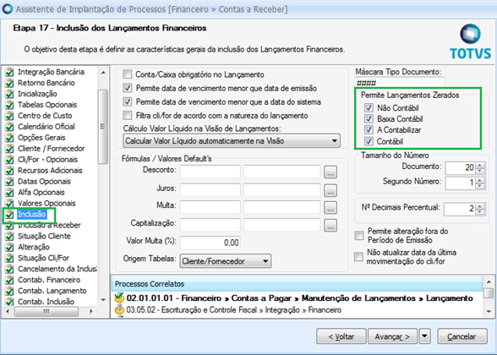Enable Filtra cli/for de acordo com natureza

(127, 115)
